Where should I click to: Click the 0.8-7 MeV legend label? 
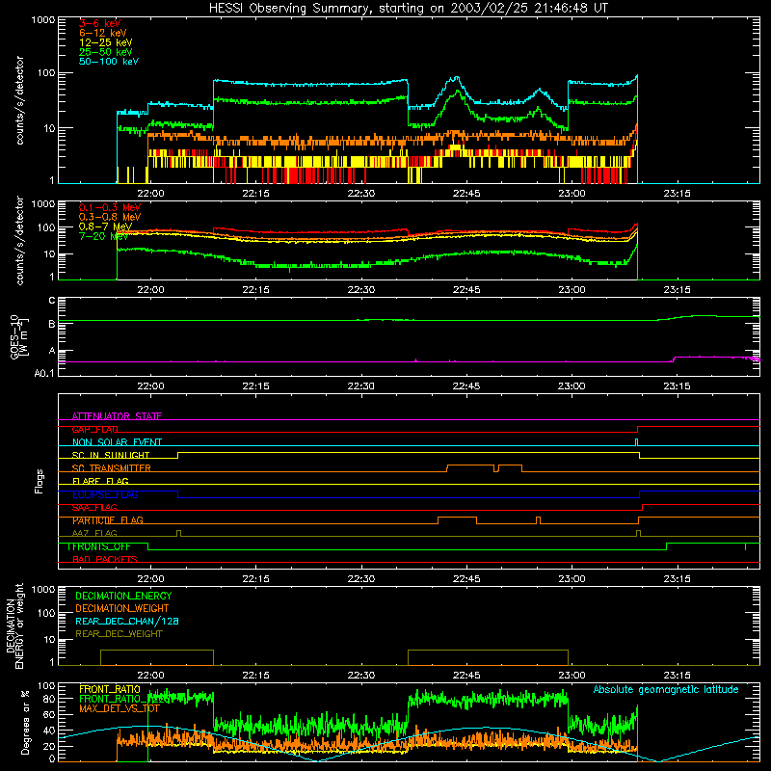[105, 226]
